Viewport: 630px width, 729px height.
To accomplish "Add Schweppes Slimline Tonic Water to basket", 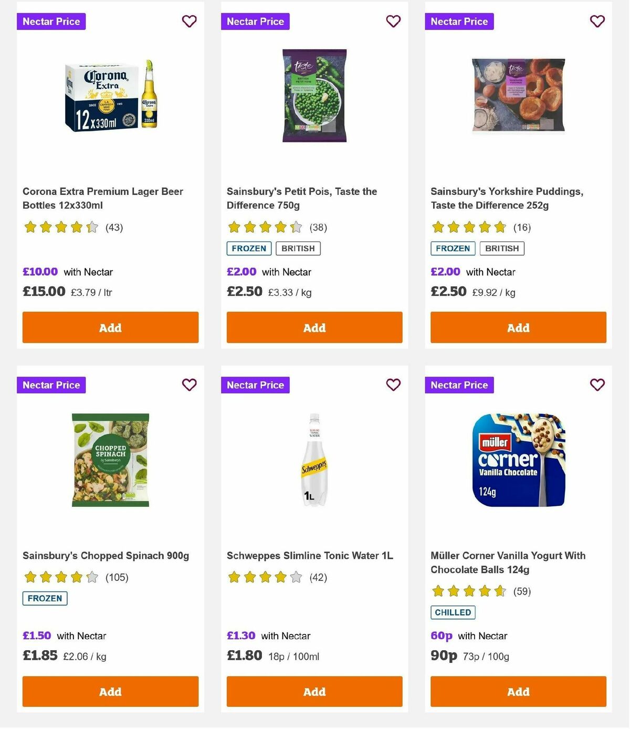I will pyautogui.click(x=314, y=692).
